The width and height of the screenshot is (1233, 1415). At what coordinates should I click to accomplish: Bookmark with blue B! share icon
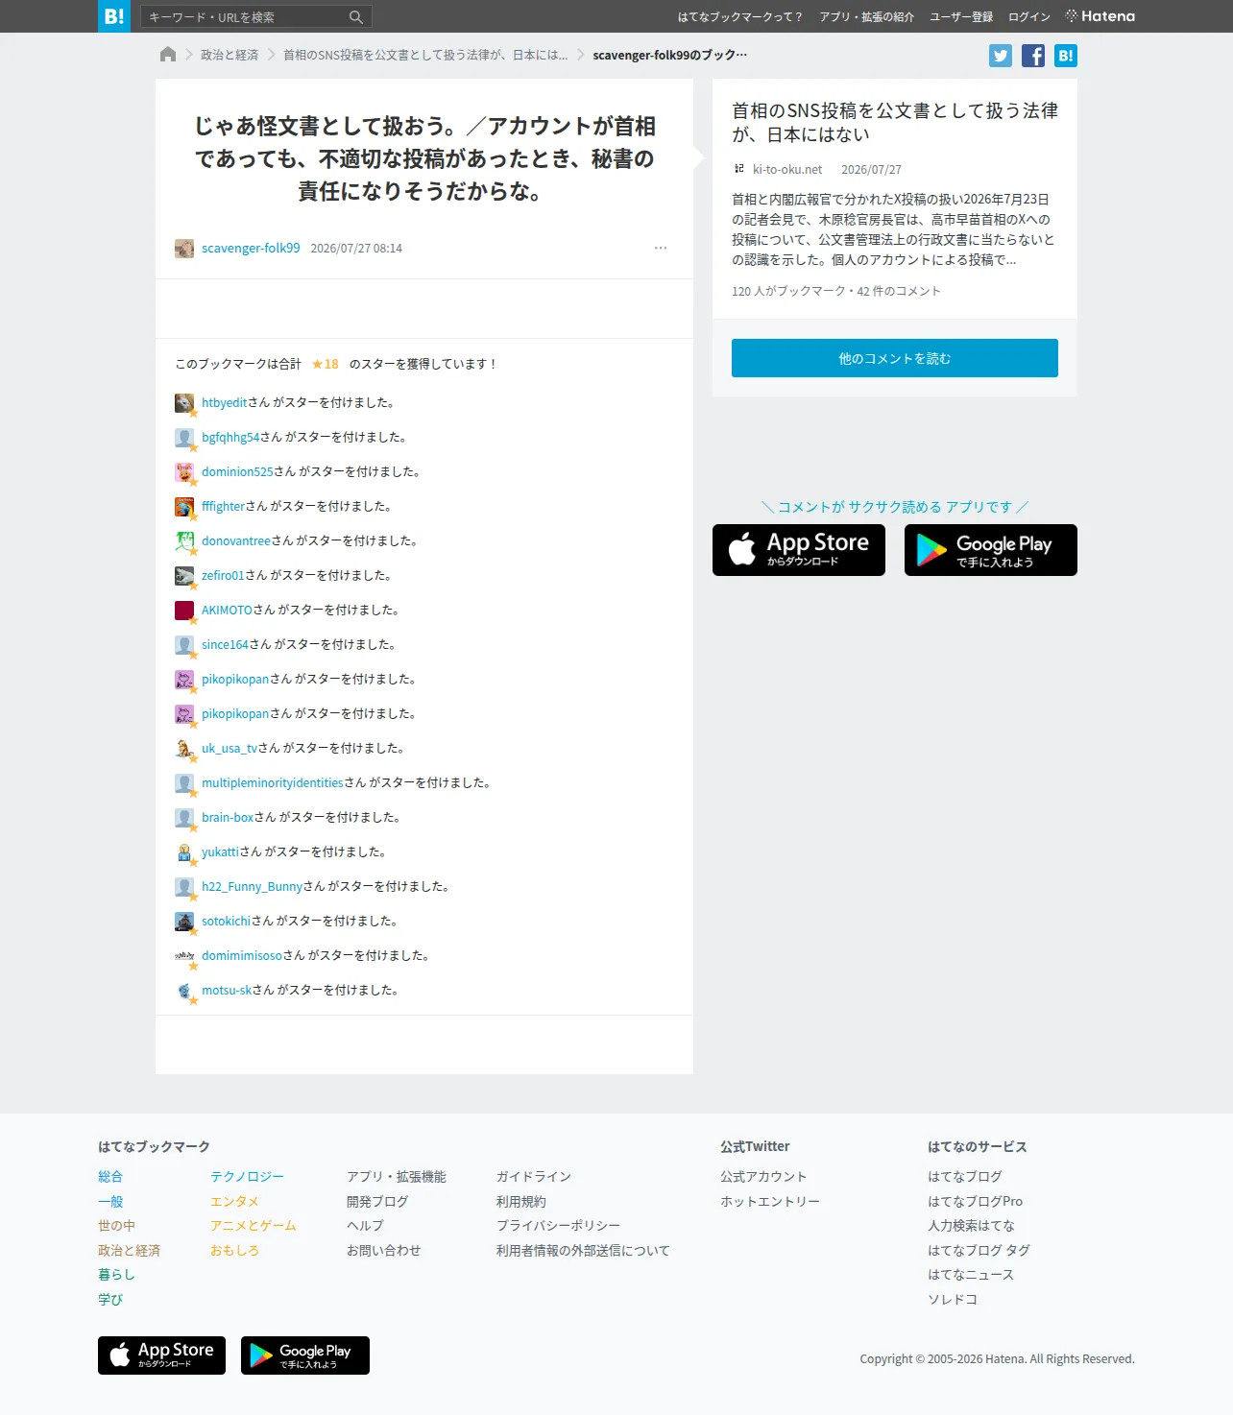click(x=1066, y=56)
